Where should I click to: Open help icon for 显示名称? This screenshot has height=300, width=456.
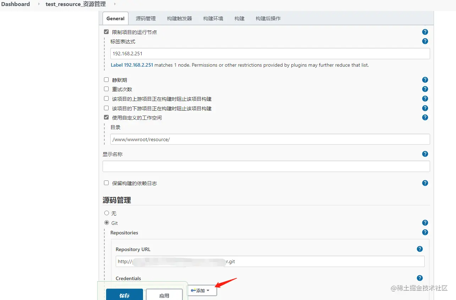(425, 154)
